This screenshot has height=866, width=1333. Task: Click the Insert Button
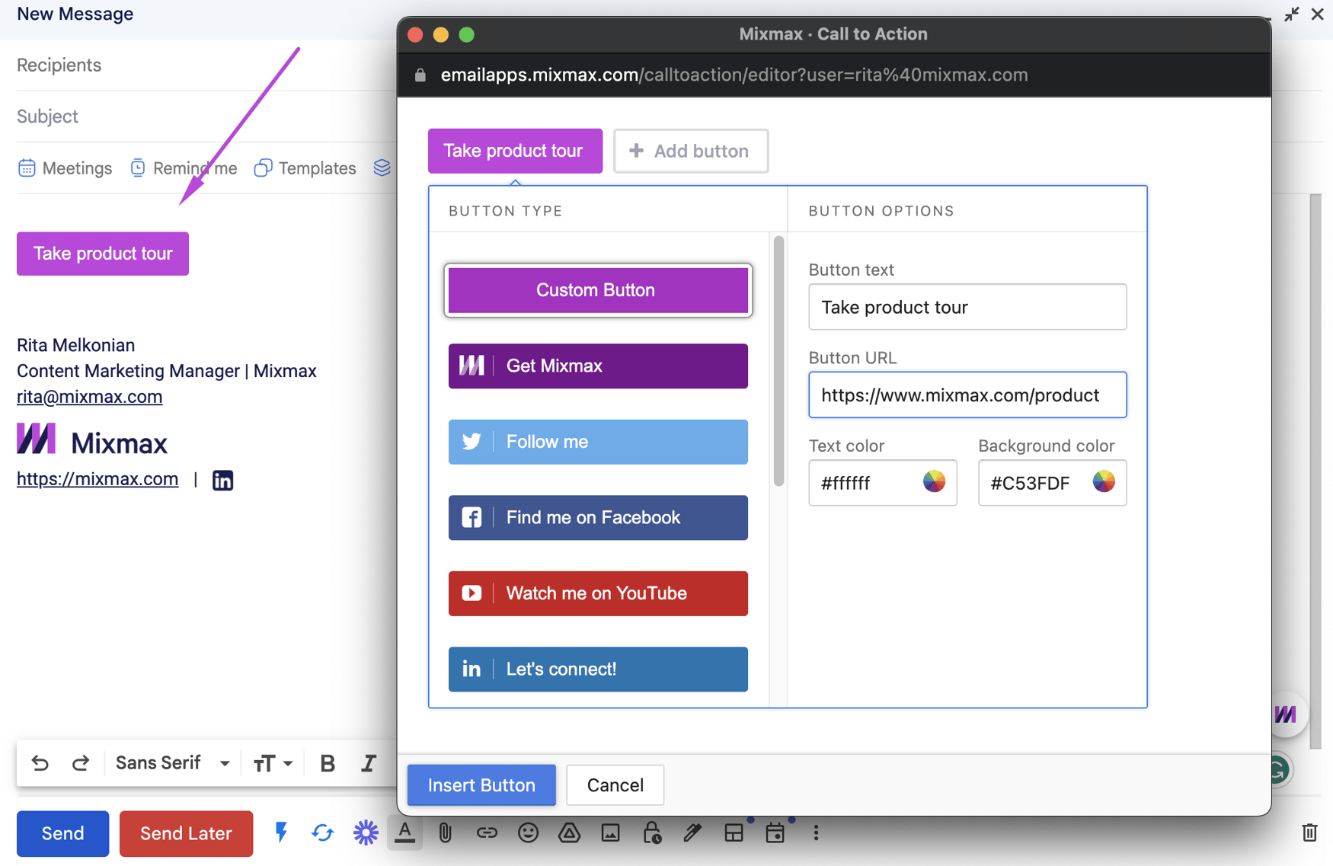481,785
